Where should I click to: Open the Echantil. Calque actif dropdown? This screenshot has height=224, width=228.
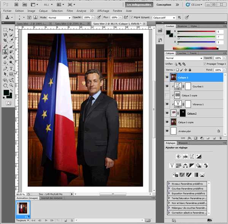[164, 17]
